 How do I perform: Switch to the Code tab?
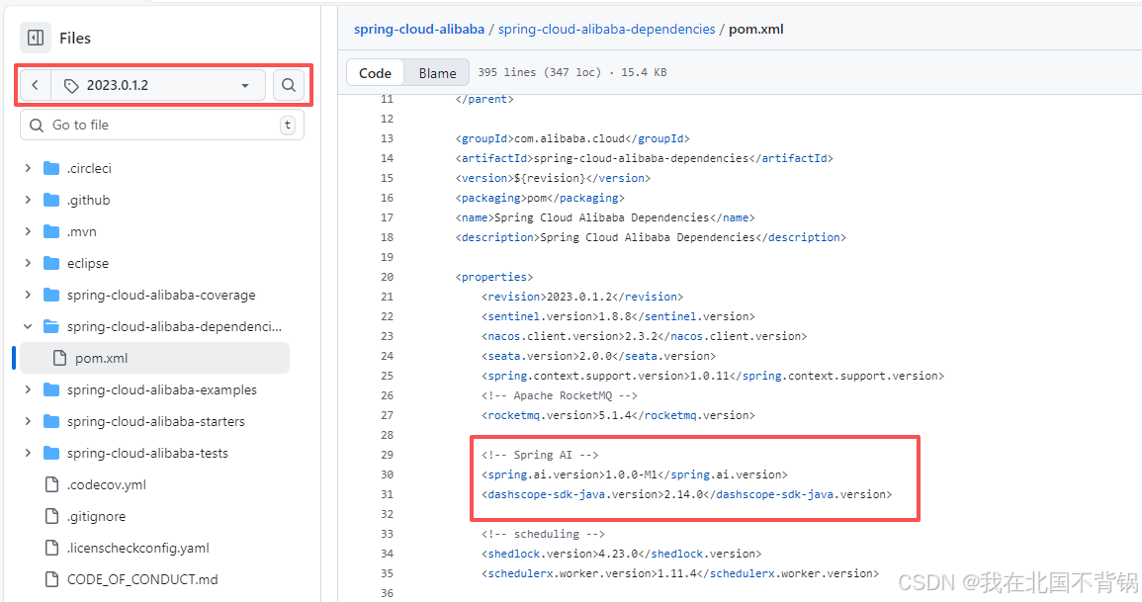pos(375,73)
